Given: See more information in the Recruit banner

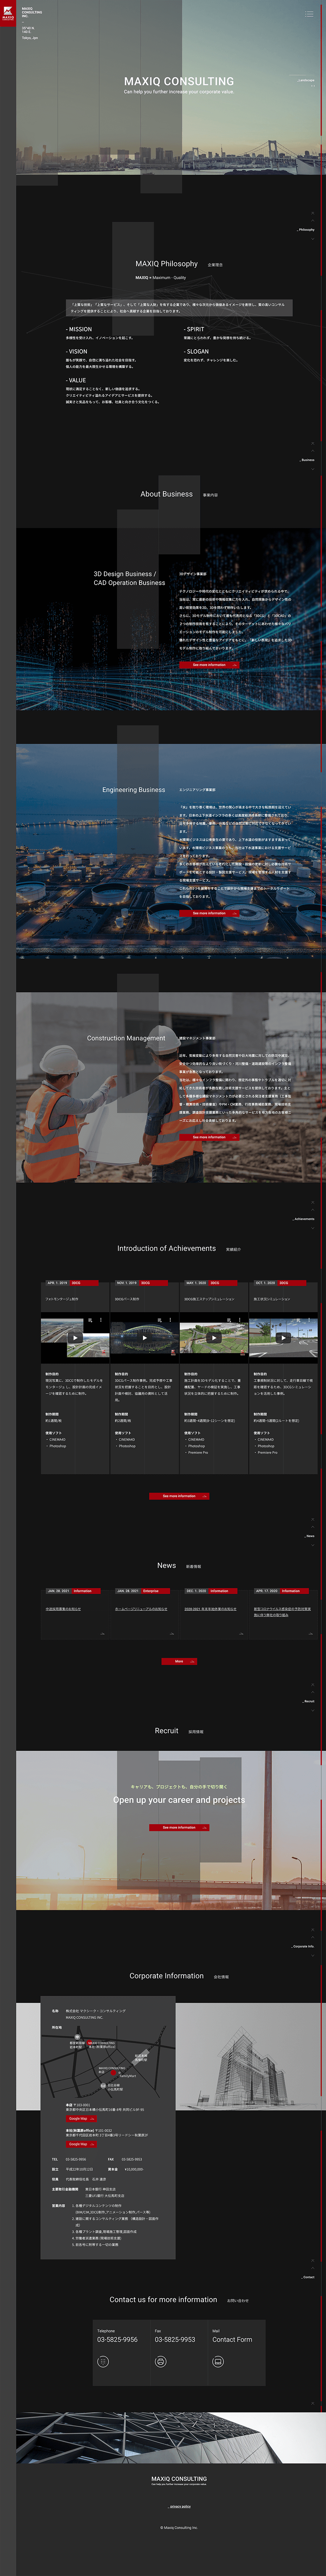Looking at the screenshot, I should pyautogui.click(x=179, y=1827).
